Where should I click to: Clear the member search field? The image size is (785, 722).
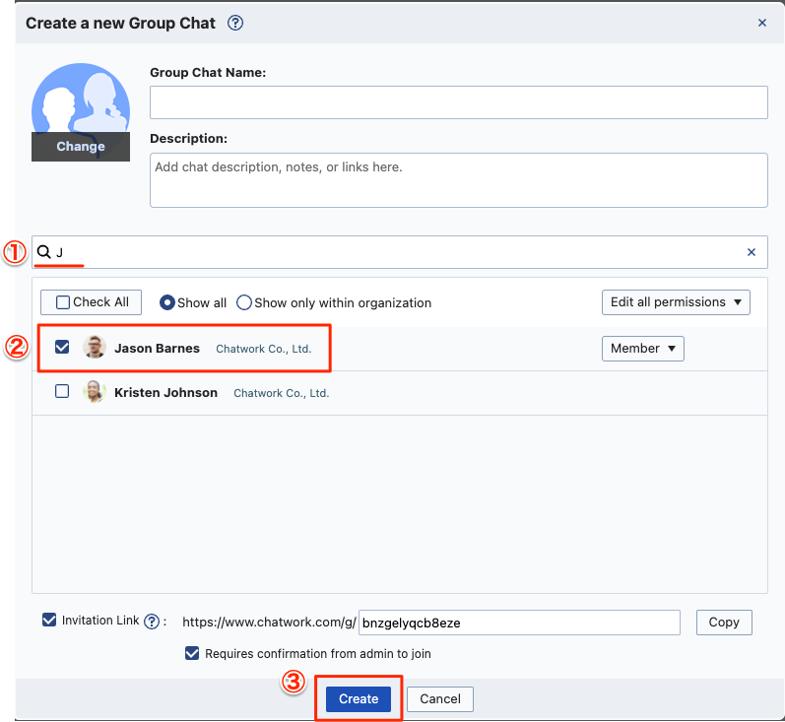tap(751, 252)
